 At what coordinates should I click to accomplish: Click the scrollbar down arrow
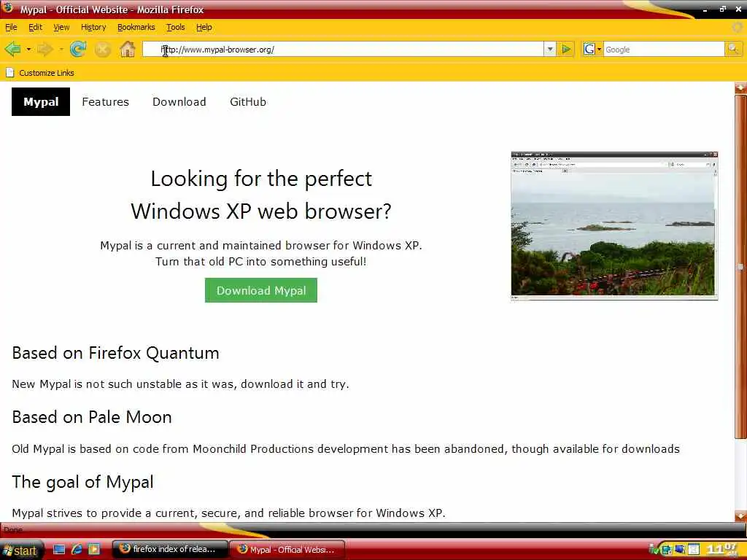pyautogui.click(x=740, y=516)
